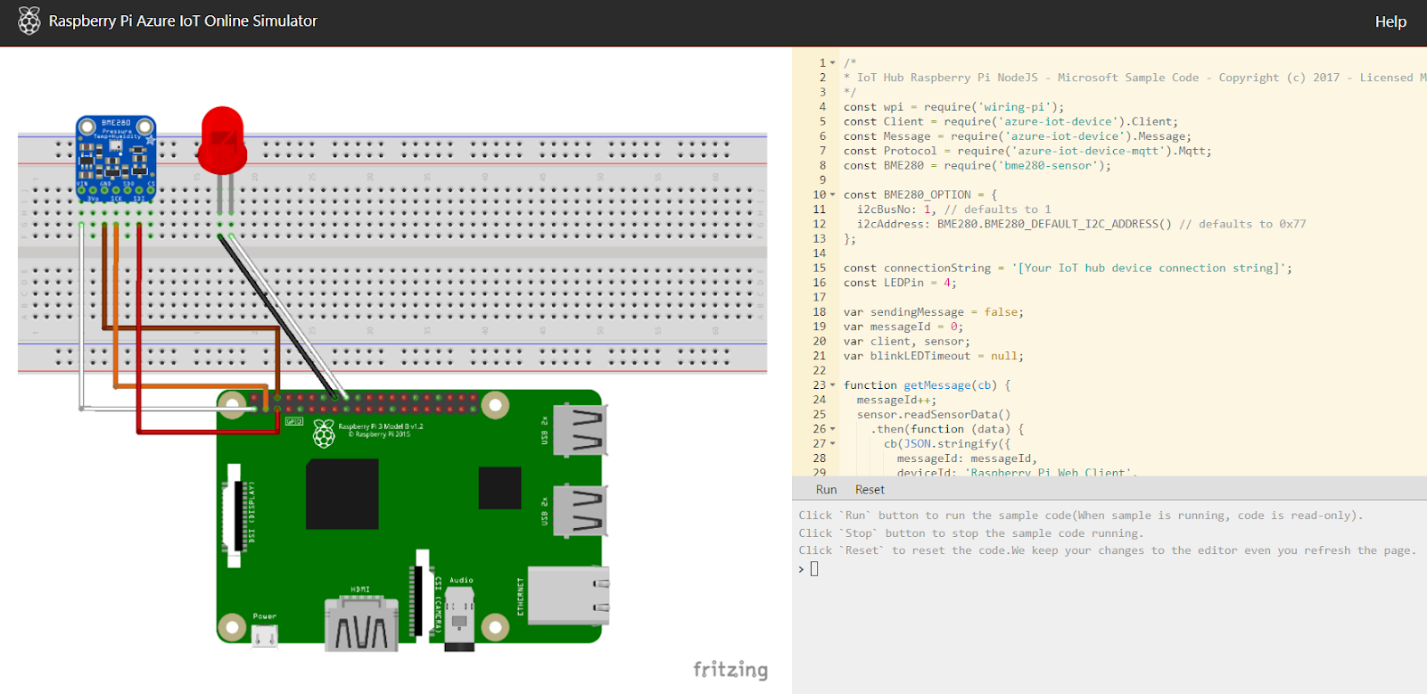1427x694 pixels.
Task: Click the Raspberry Pi HDMI port
Action: pos(361,622)
